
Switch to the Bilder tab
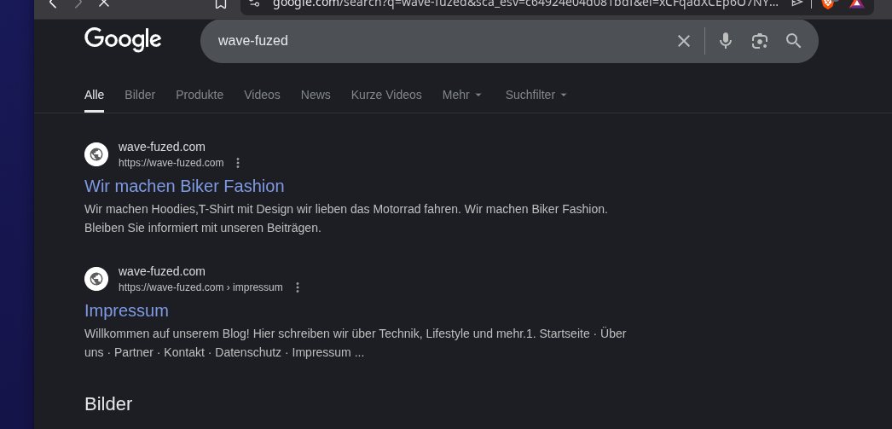click(x=140, y=95)
